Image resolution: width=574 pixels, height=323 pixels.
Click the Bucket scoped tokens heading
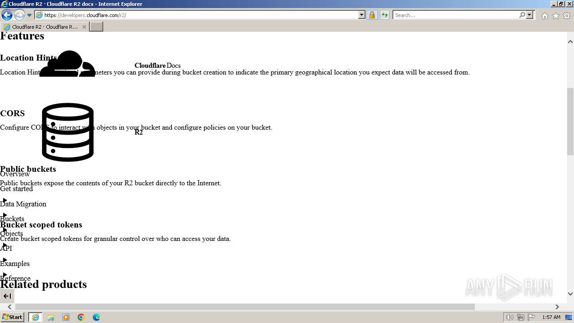coord(41,225)
